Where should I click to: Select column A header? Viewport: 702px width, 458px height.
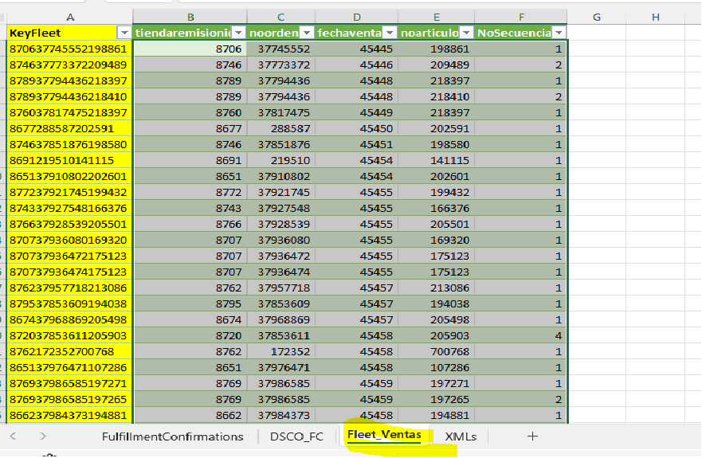(70, 17)
